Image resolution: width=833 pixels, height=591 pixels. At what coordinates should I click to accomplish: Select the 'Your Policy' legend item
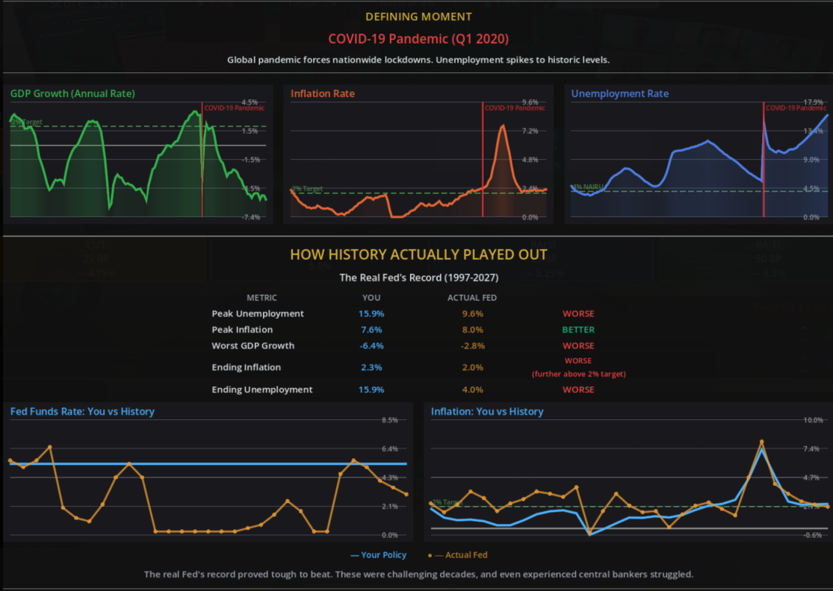point(378,555)
